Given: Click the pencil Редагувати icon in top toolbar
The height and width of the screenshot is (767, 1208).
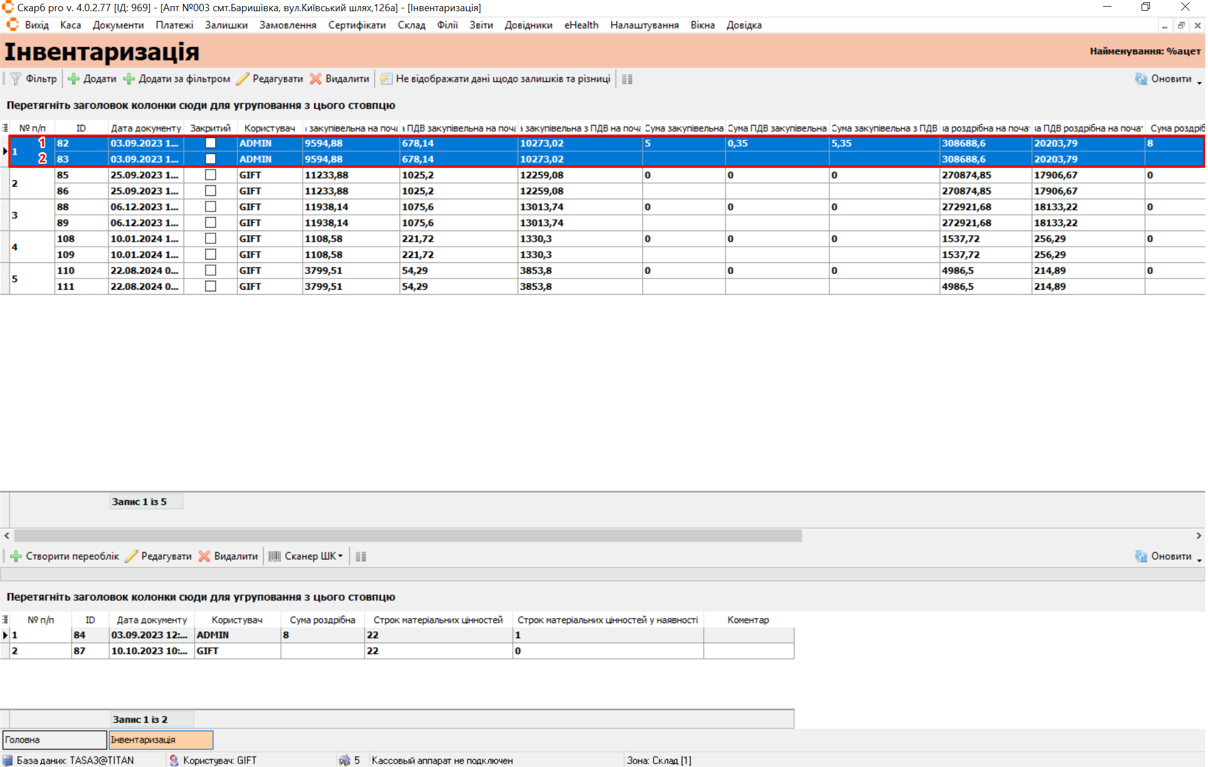Looking at the screenshot, I should coord(243,79).
